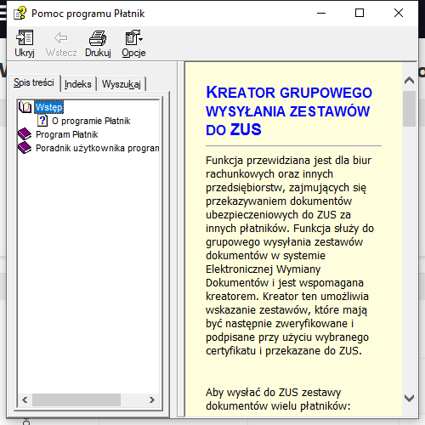
Task: Open the Opcje options icon
Action: (133, 37)
